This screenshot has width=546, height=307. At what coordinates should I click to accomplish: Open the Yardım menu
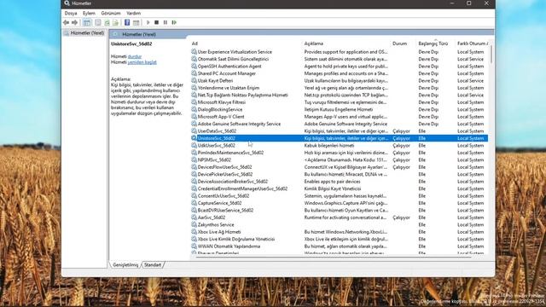[133, 14]
